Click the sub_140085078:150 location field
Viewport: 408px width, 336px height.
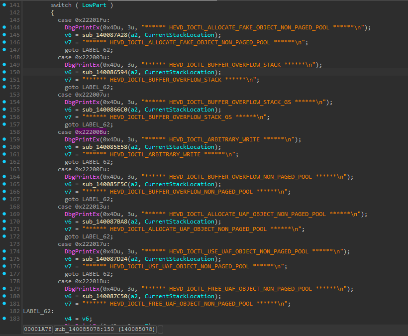(105, 330)
